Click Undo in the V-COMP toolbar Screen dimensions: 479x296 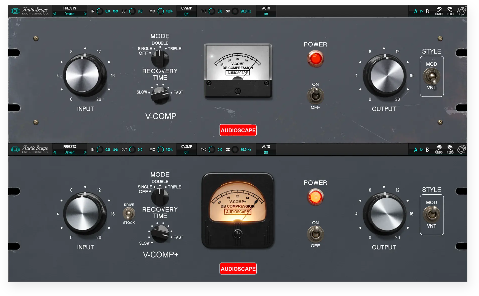click(x=439, y=11)
